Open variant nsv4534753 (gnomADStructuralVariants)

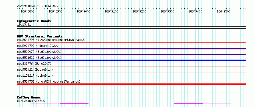[x=49, y=81]
